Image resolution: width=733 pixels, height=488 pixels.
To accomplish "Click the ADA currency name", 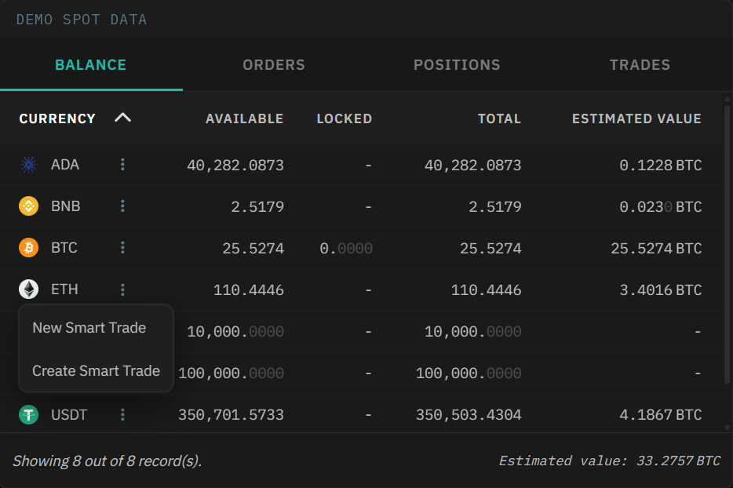I will click(65, 165).
